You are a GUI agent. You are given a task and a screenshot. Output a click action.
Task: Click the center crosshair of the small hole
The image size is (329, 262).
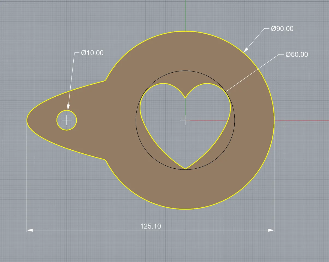[67, 120]
